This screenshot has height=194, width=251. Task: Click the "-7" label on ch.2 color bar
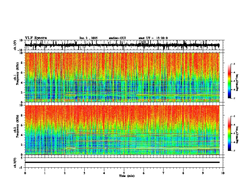point(234,151)
